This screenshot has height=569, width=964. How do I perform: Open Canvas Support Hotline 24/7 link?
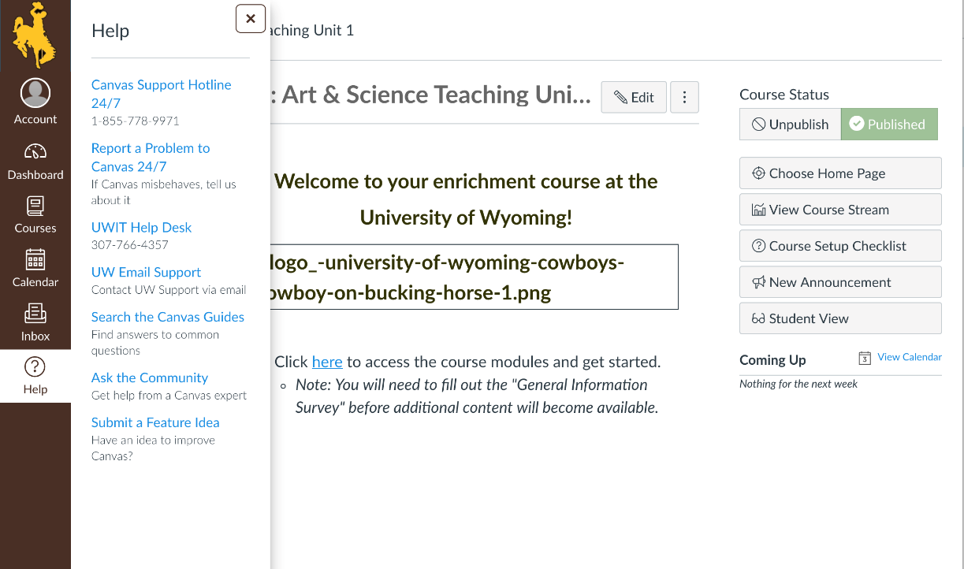[162, 94]
